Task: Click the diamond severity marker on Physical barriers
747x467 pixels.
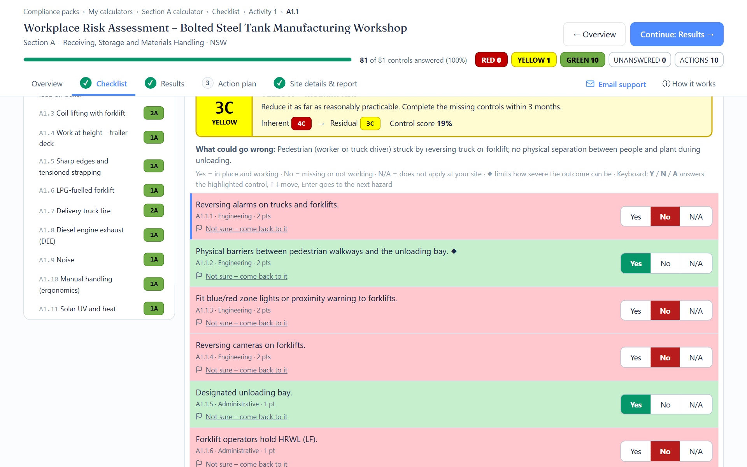Action: pyautogui.click(x=454, y=251)
